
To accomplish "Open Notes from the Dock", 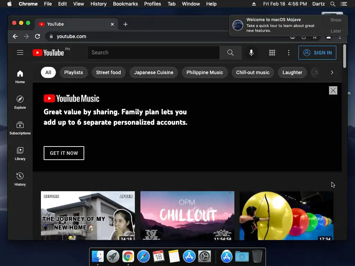I will pyautogui.click(x=174, y=257).
